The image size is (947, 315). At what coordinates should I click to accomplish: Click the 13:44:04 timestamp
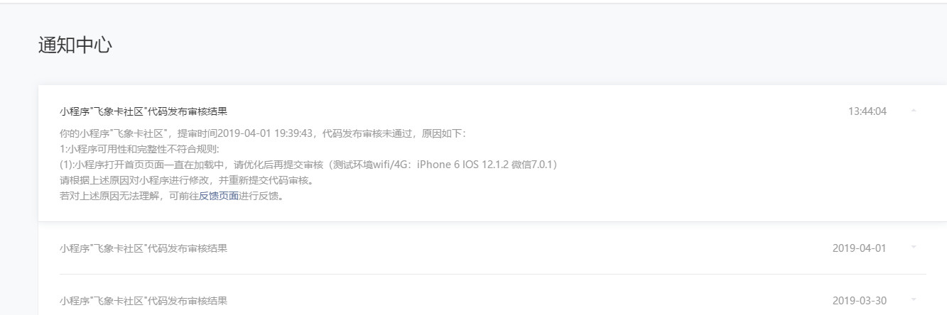pos(867,111)
